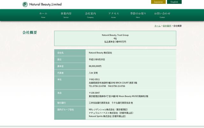Click the BRICK COURT 西宮 address line

click(113, 83)
